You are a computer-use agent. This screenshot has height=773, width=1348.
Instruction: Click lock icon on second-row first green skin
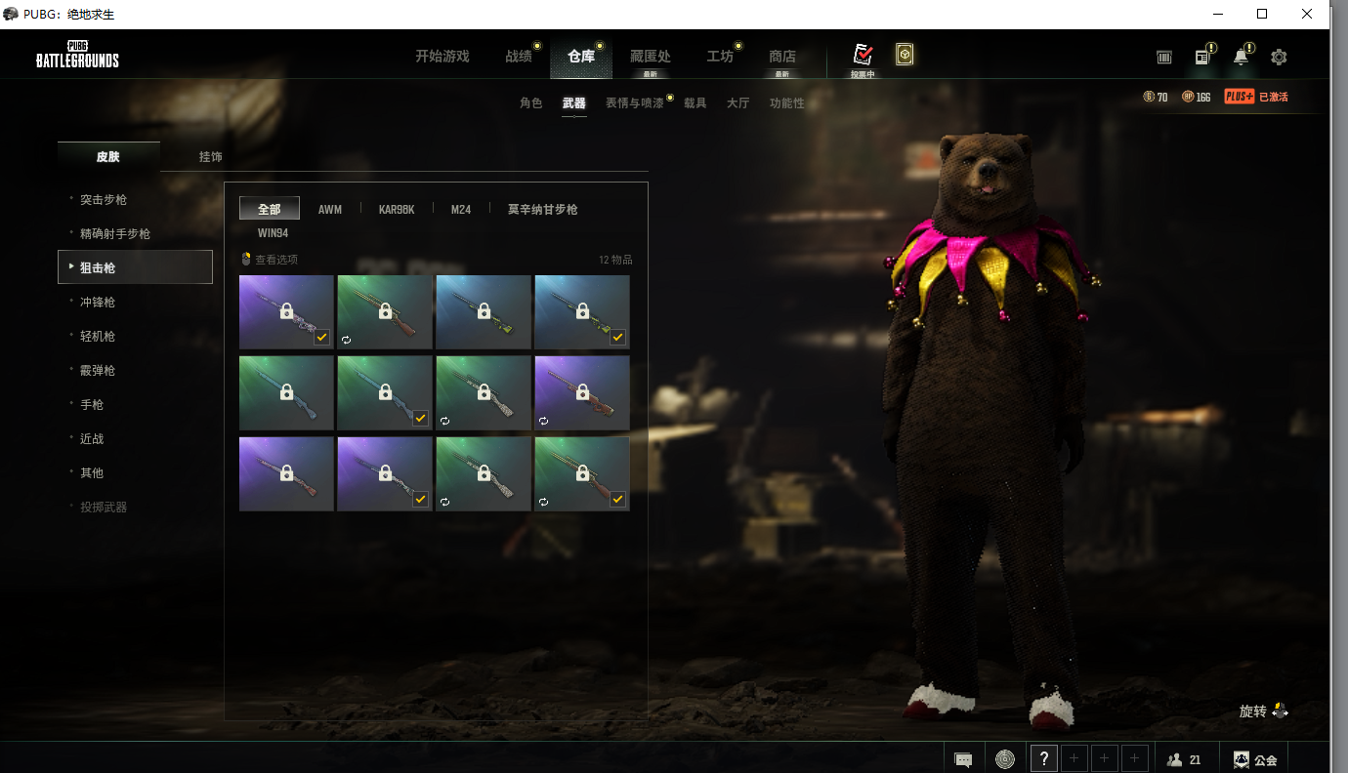[x=286, y=392]
